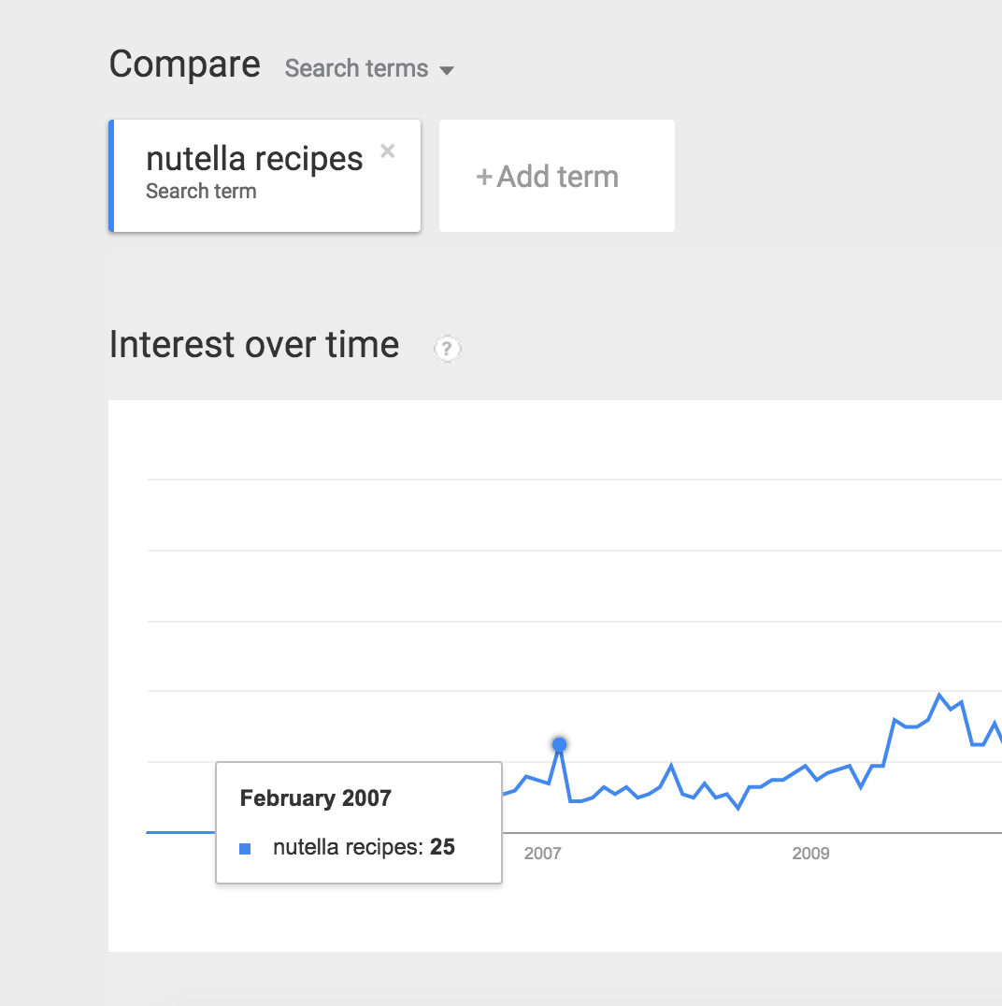Viewport: 1002px width, 1006px height.
Task: Click the highest peak of the trend line
Action: point(939,695)
